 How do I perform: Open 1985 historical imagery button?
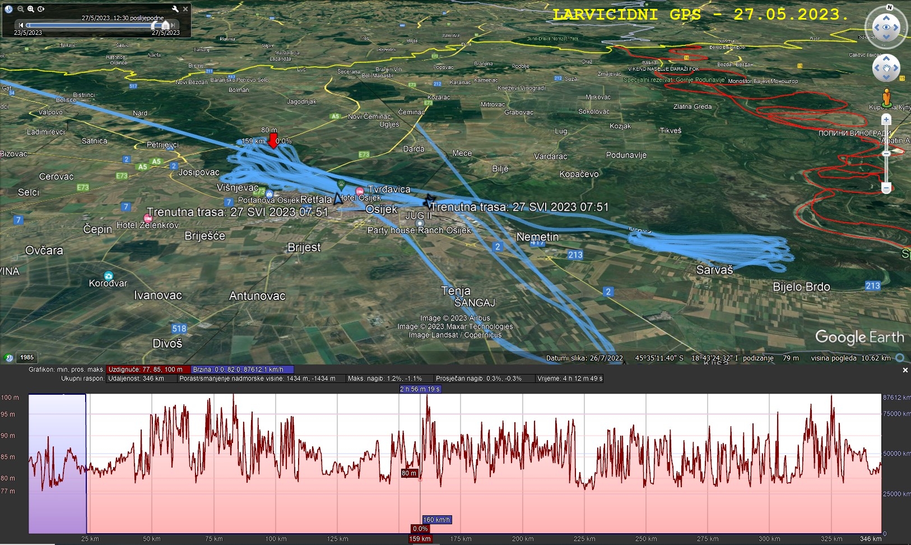[27, 357]
